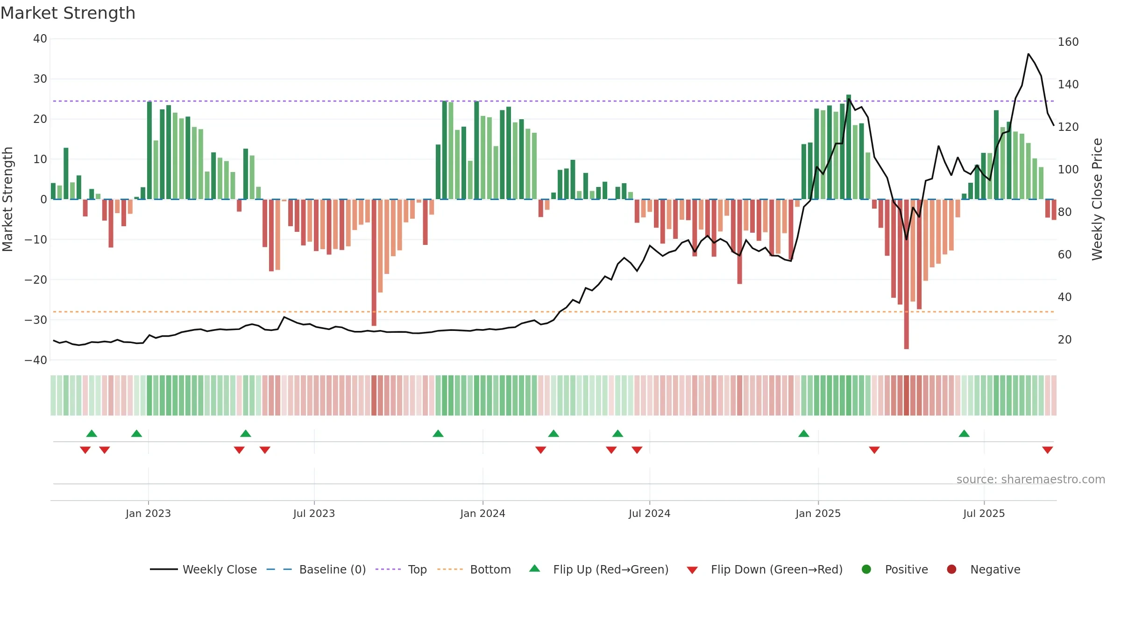1121x631 pixels.
Task: Click the Jul 2025 axis label
Action: click(984, 513)
